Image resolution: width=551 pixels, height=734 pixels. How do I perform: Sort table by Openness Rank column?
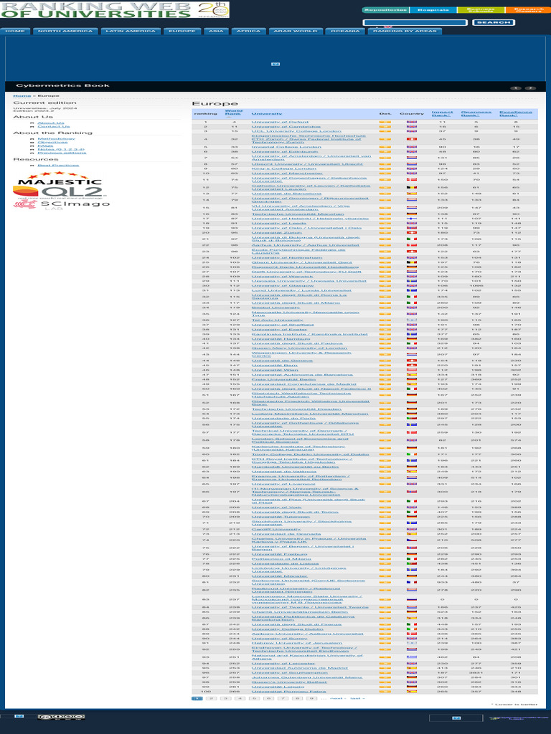476,114
